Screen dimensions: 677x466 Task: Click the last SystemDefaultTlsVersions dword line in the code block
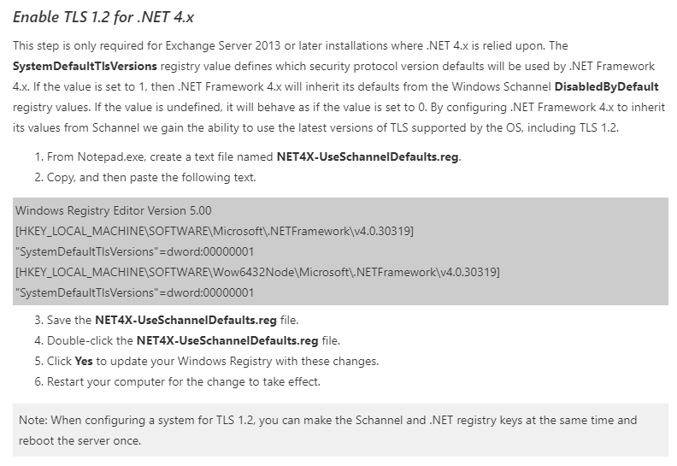[x=135, y=292]
